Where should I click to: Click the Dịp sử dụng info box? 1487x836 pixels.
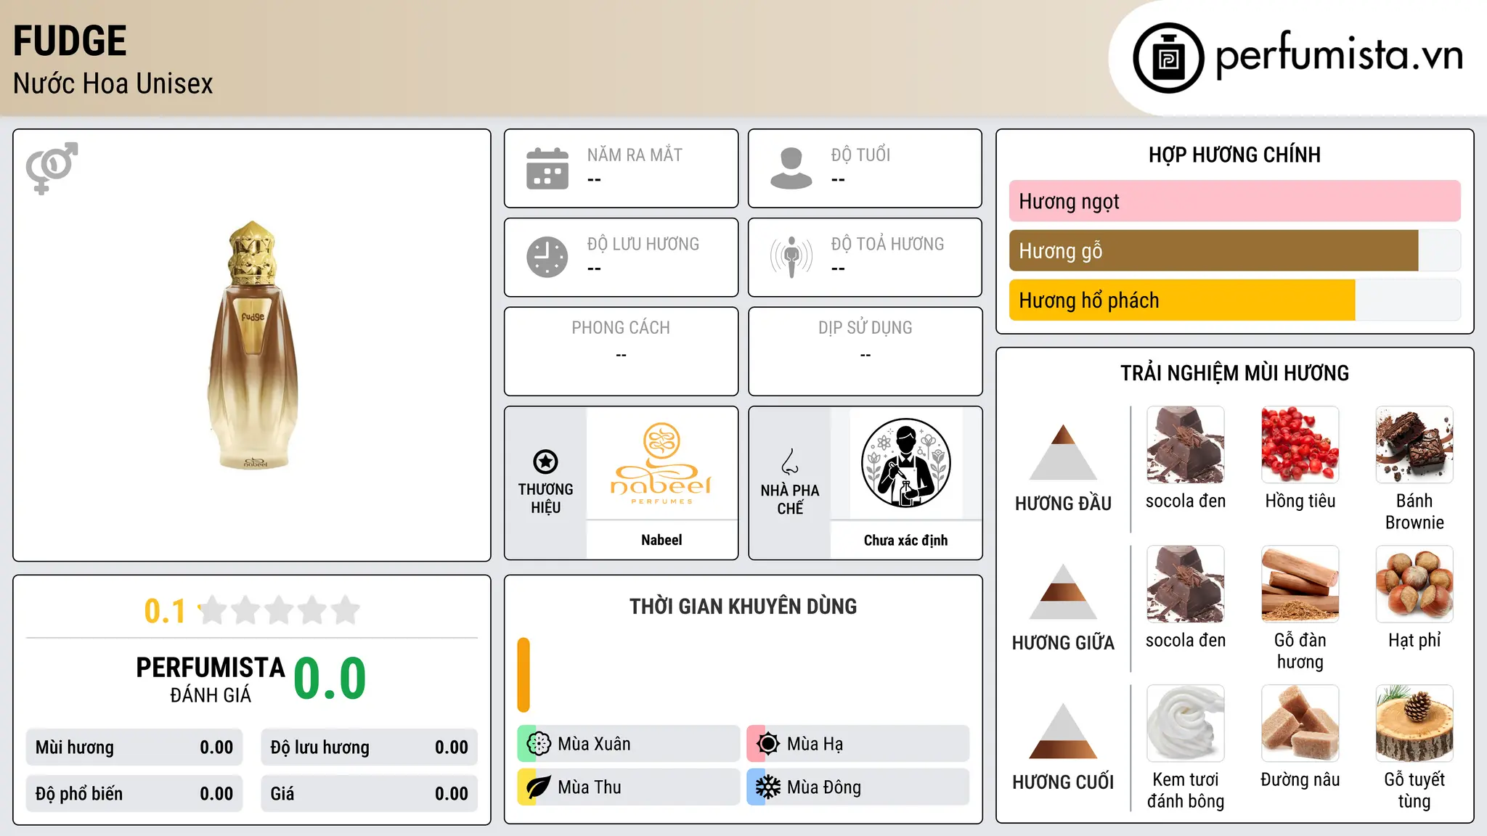(x=865, y=351)
